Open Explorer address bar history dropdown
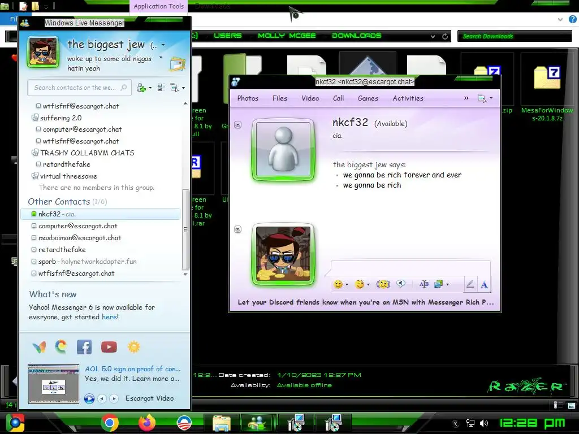The width and height of the screenshot is (579, 434). pyautogui.click(x=433, y=37)
